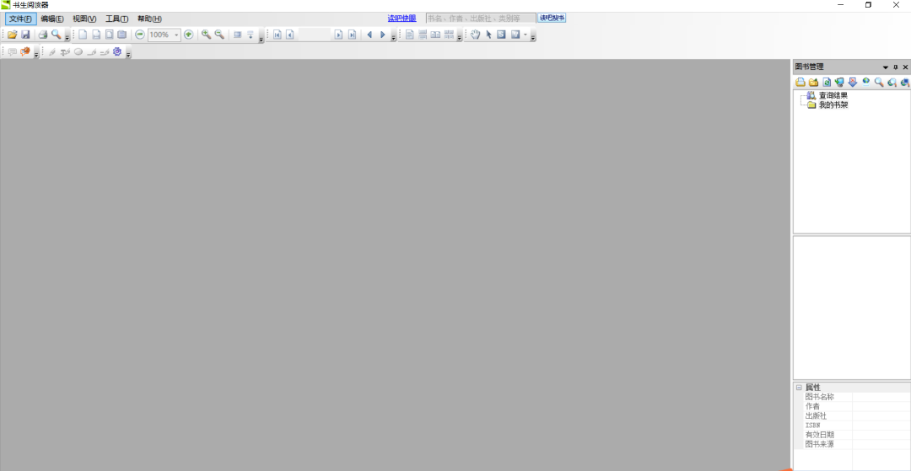Click the minus zoom-out circle button

(x=140, y=35)
